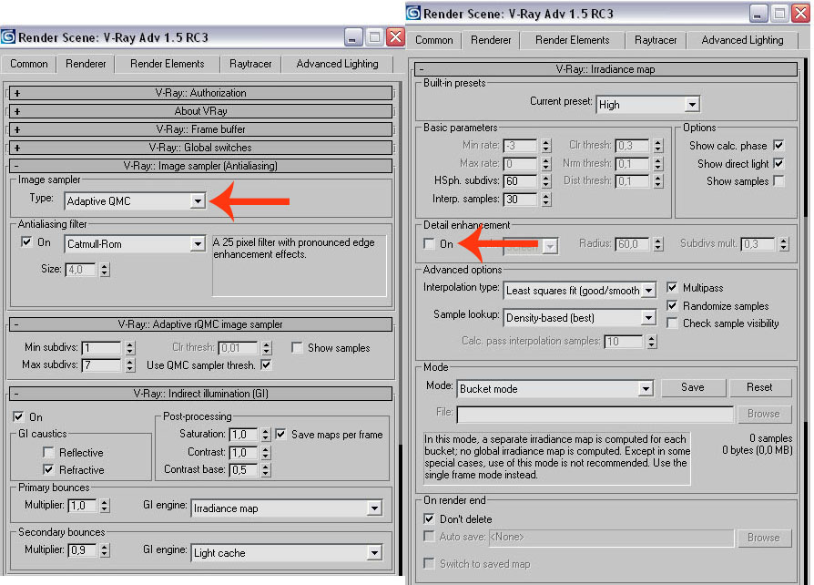
Task: Enable Reflective GI caustics
Action: point(48,452)
